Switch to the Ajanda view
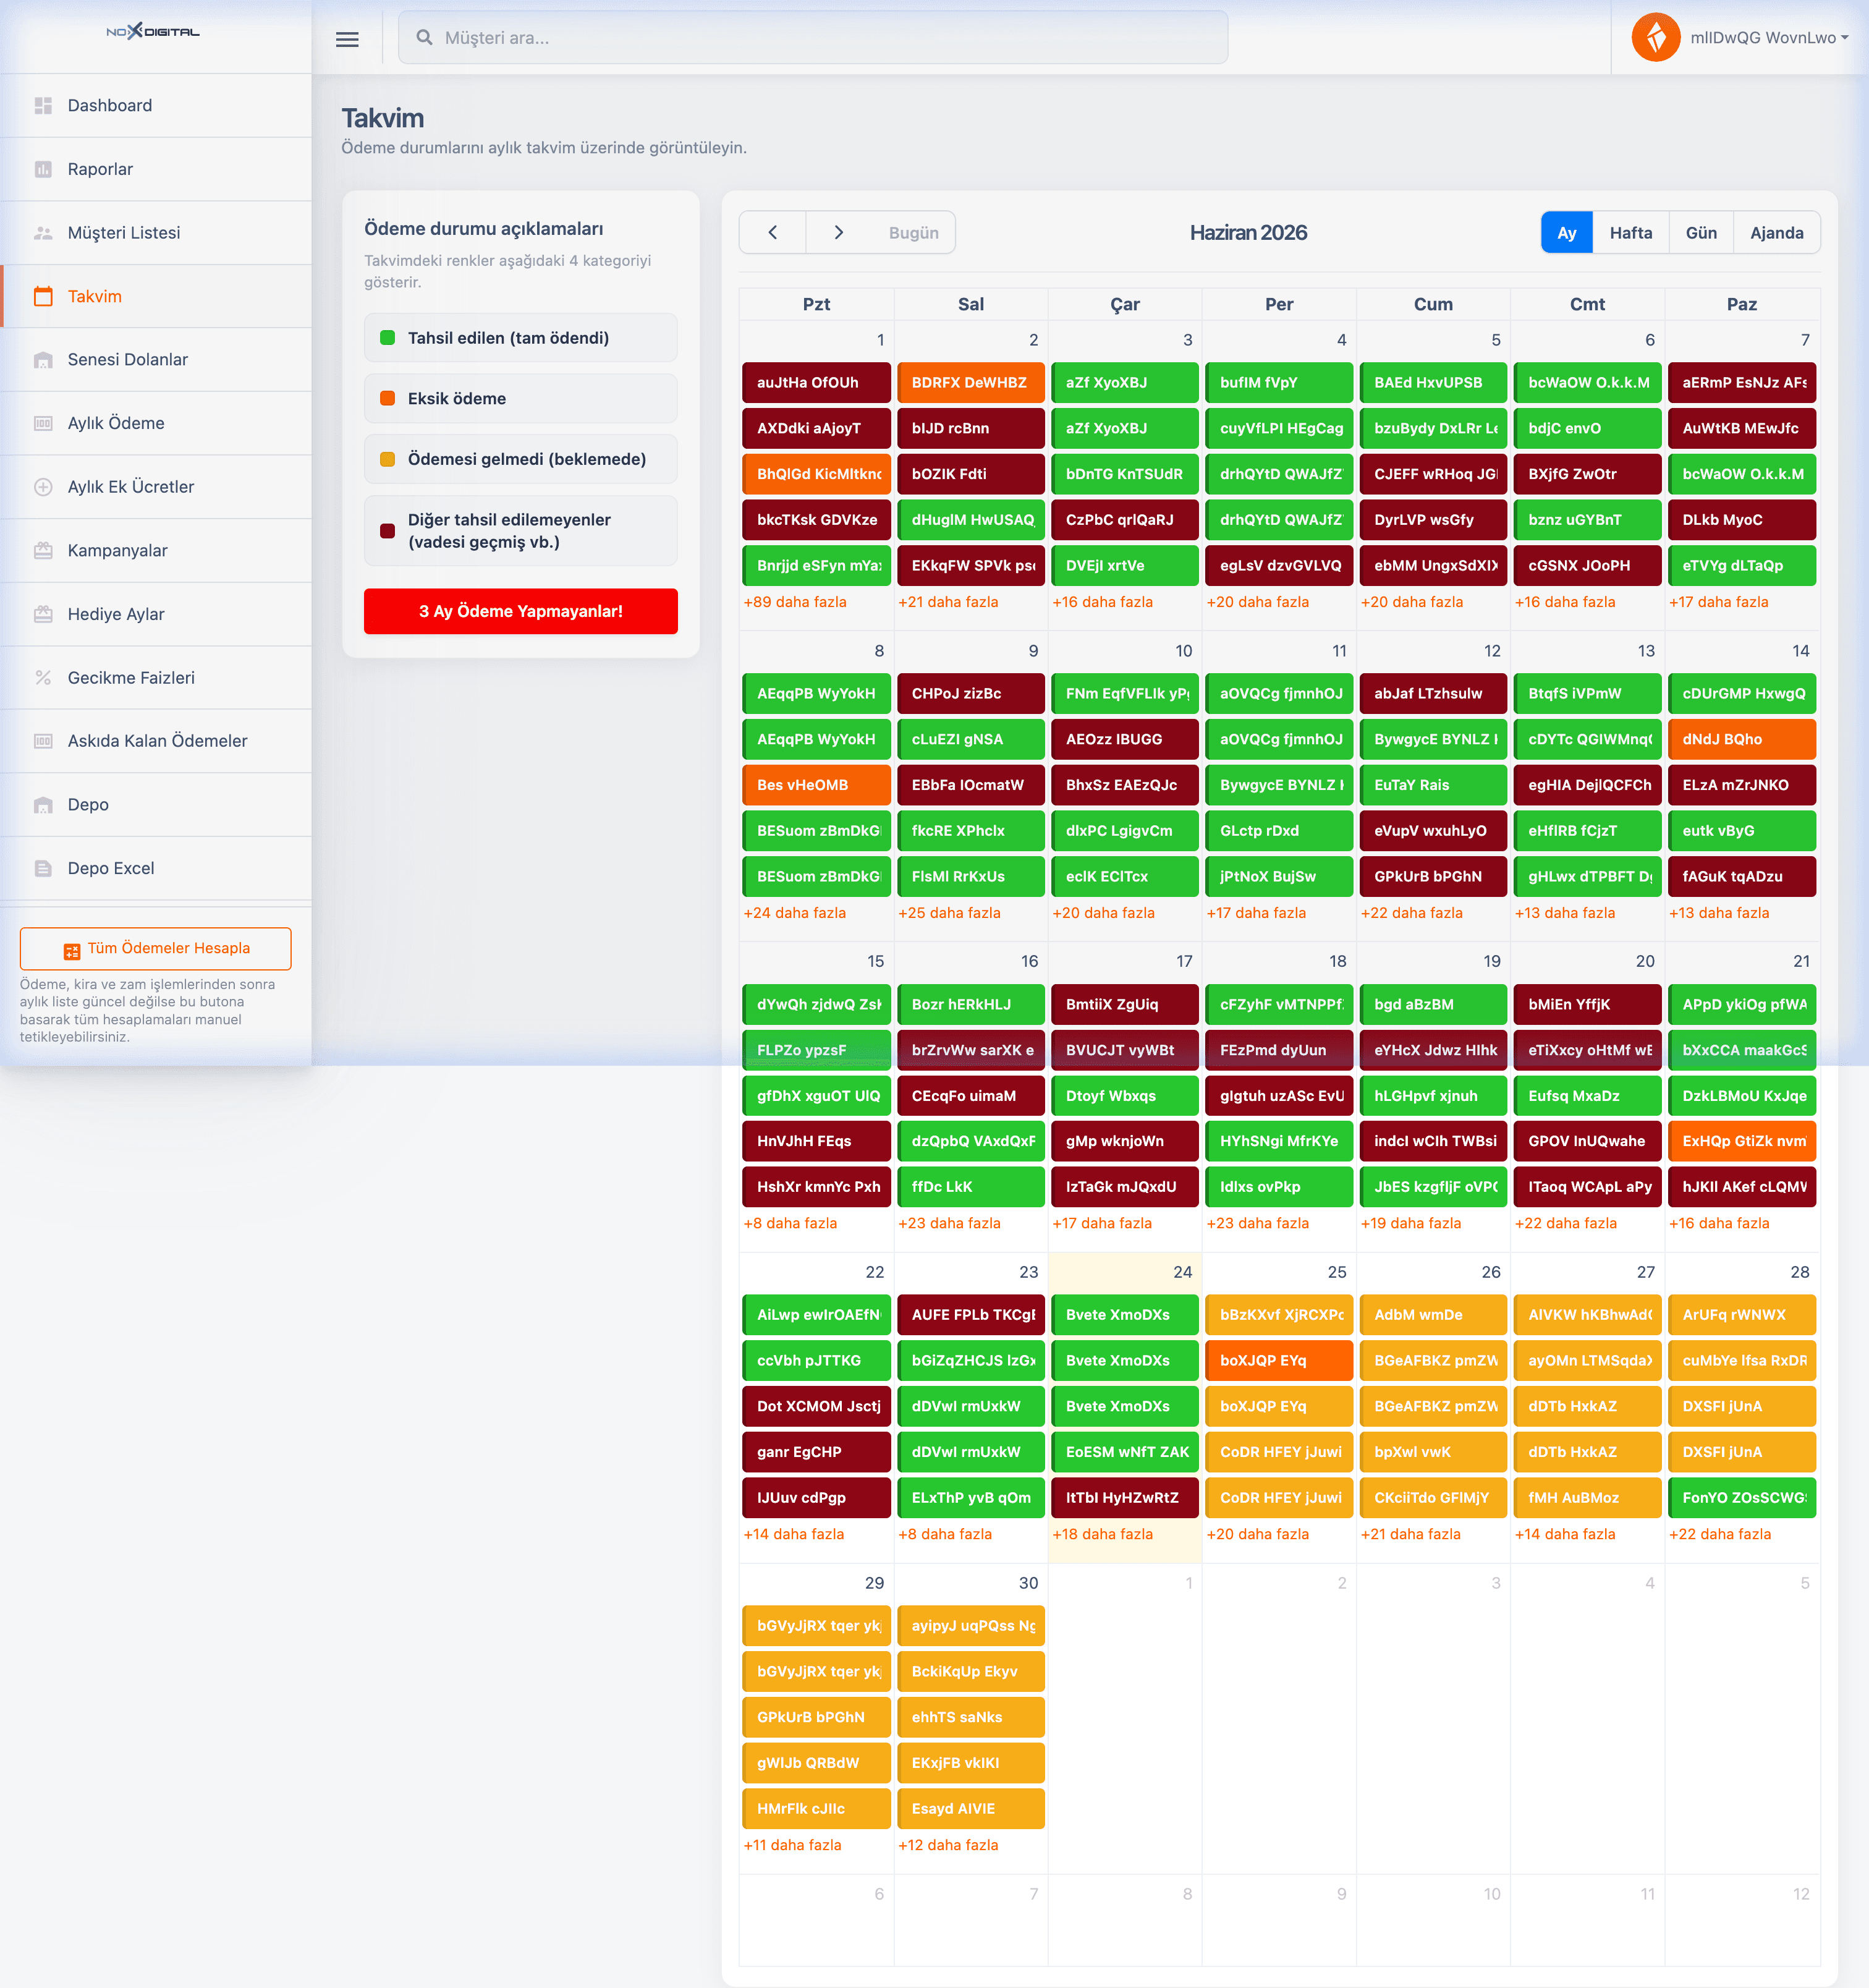This screenshot has width=1869, height=1988. pos(1777,232)
